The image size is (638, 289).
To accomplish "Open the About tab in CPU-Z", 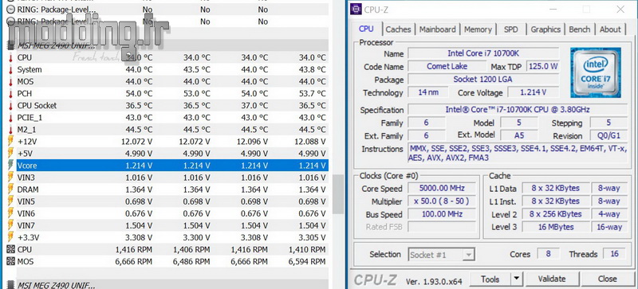I will pos(610,29).
